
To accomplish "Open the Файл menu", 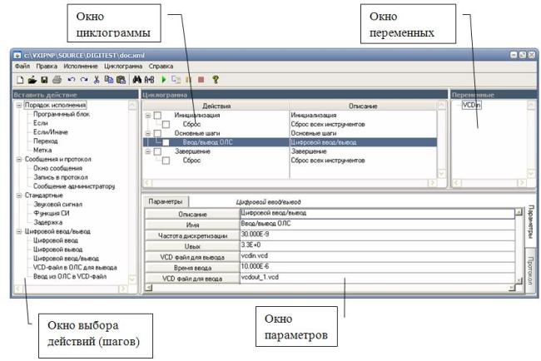I will (22, 66).
